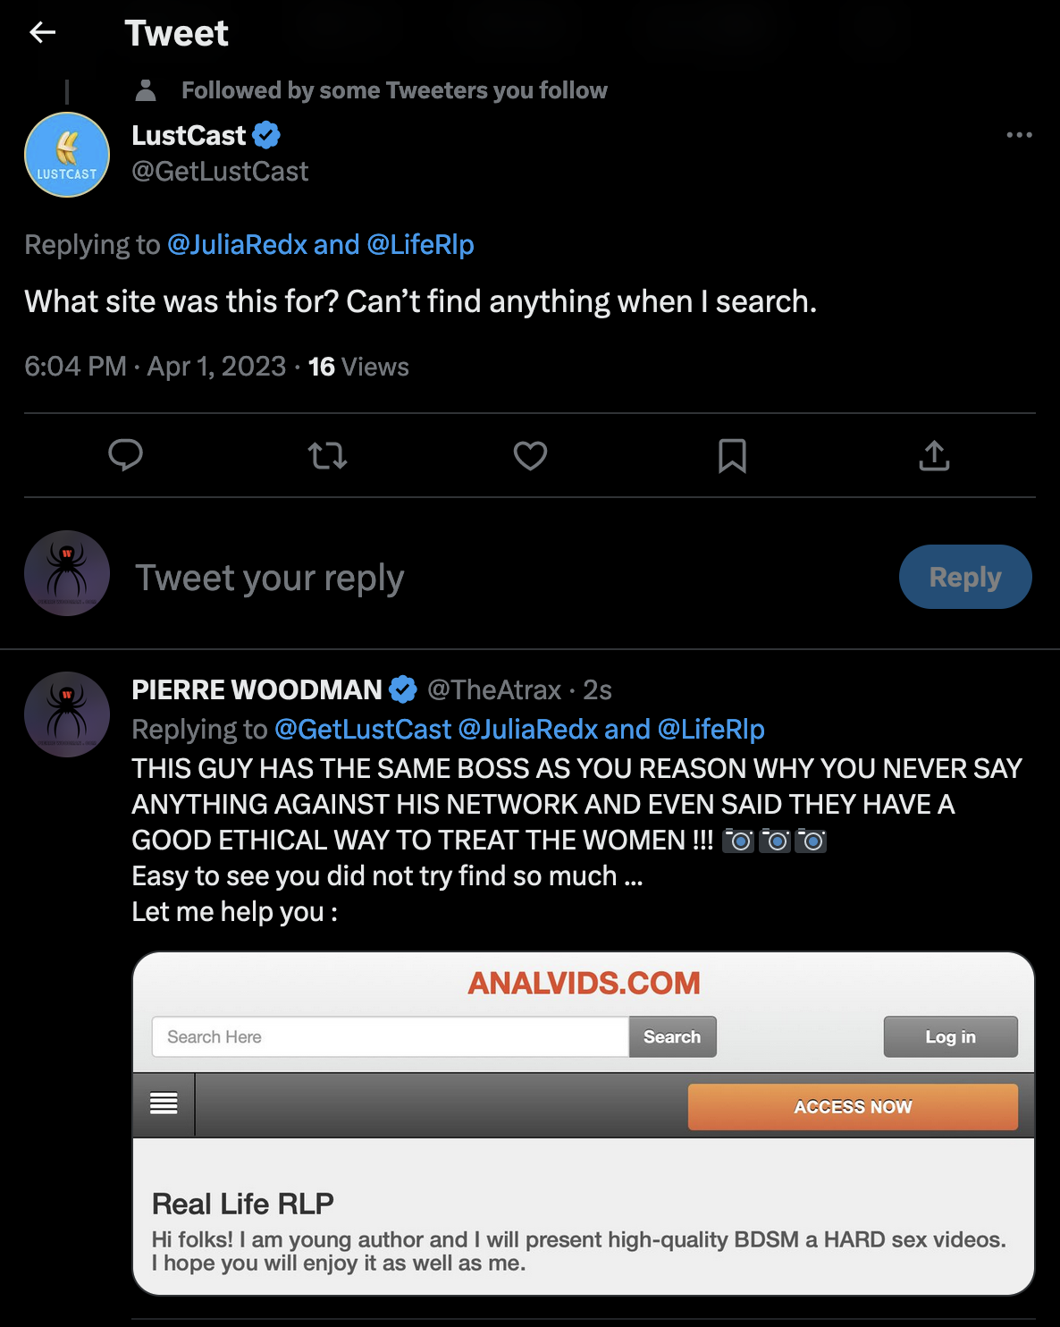Bookmark this tweet

(x=732, y=455)
